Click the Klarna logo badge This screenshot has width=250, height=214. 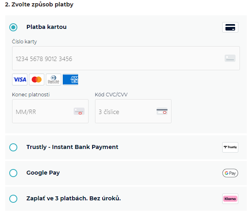tap(230, 199)
